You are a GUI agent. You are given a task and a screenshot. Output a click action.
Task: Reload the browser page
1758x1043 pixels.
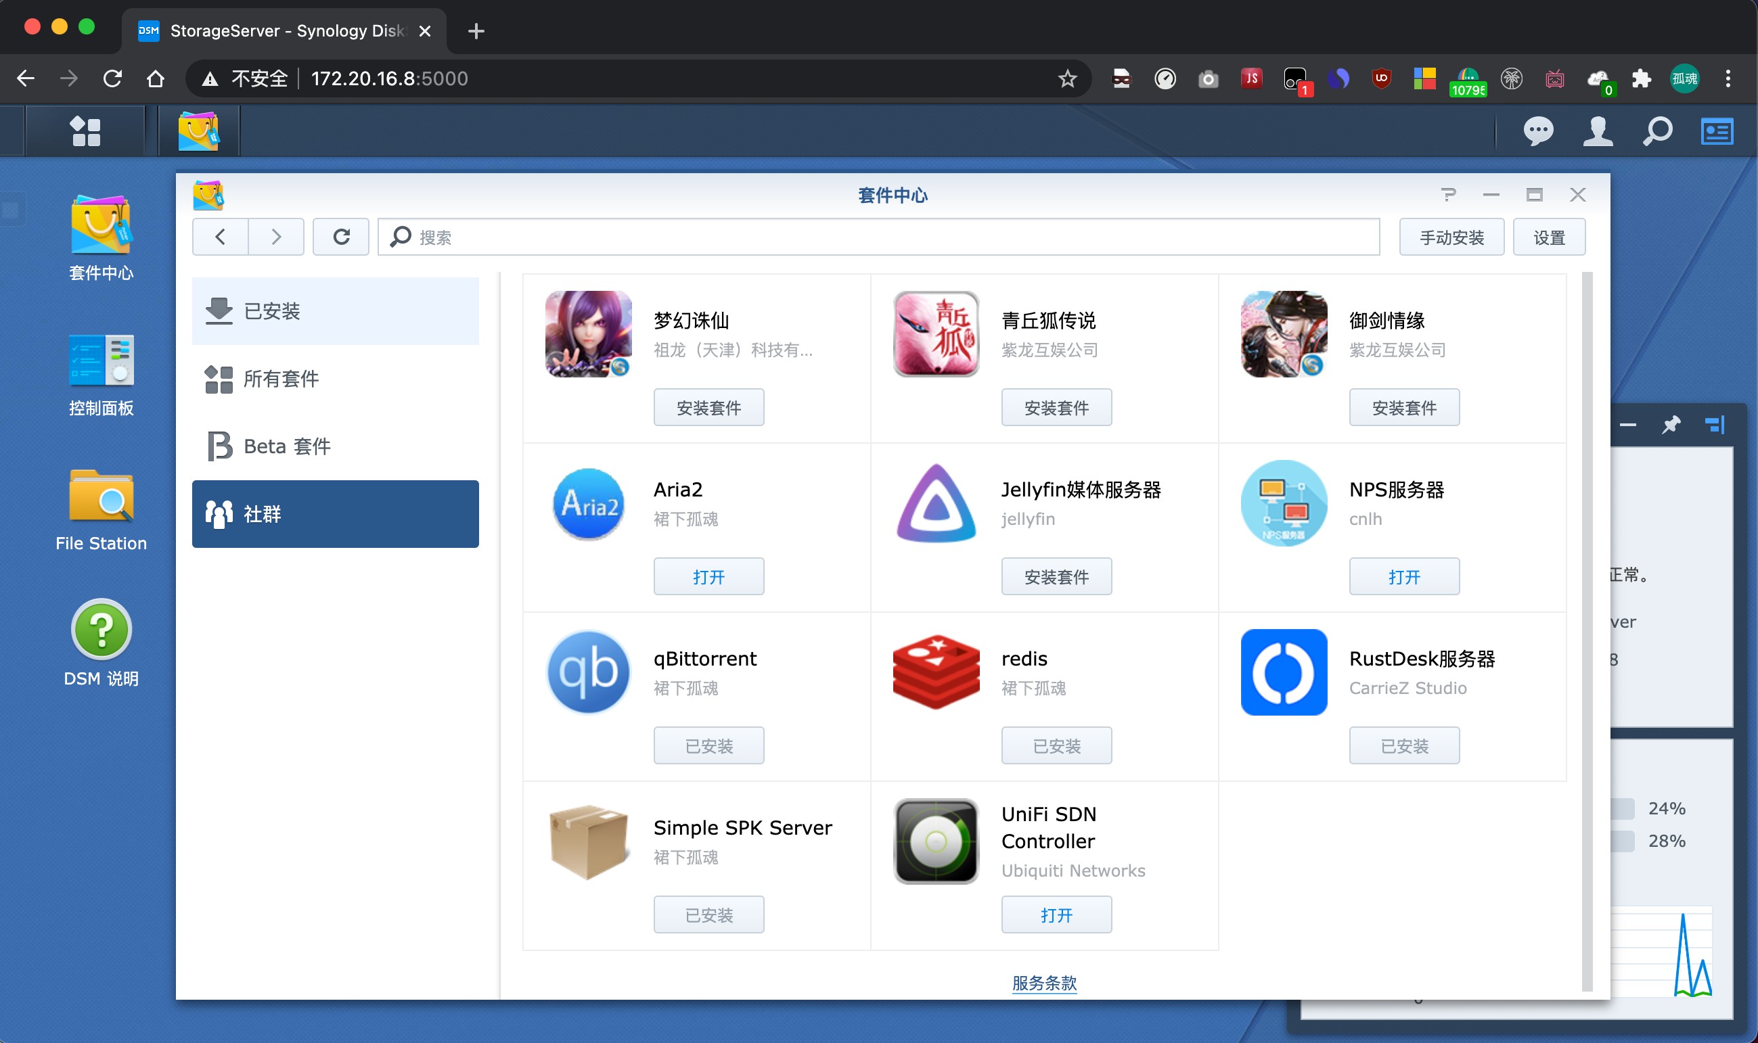click(x=112, y=78)
